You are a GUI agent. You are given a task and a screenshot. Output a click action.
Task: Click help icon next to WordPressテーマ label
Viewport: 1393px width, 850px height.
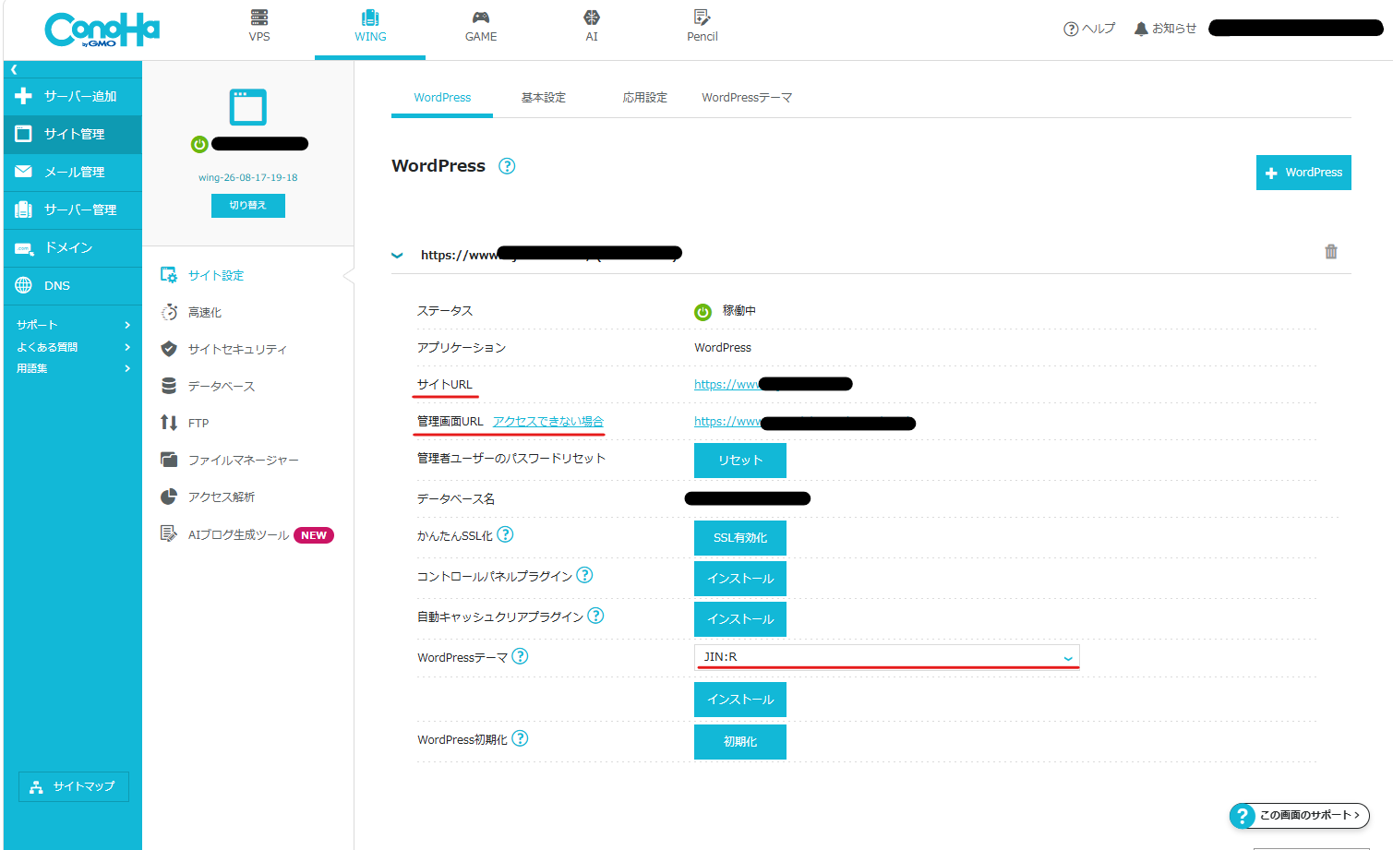520,656
